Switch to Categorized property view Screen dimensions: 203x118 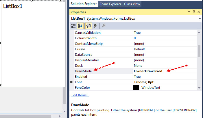[74, 26]
